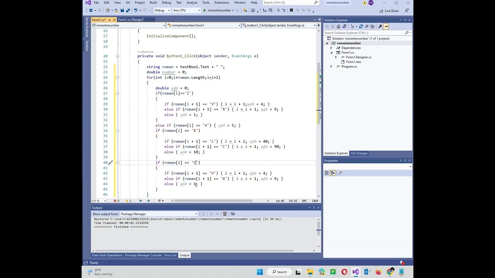Click the previous issue arrow below editor
The image size is (495, 278).
click(141, 201)
